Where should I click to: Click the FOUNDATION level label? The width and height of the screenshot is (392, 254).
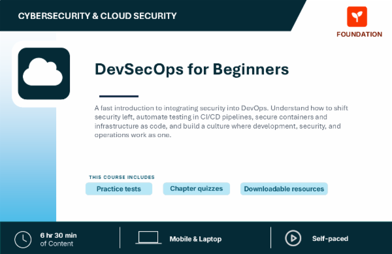point(359,34)
